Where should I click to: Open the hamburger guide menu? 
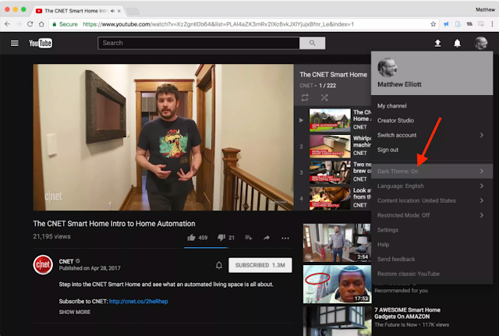[14, 43]
